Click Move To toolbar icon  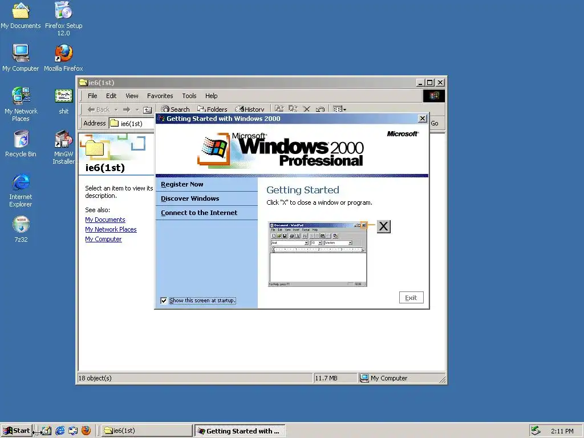coord(279,109)
